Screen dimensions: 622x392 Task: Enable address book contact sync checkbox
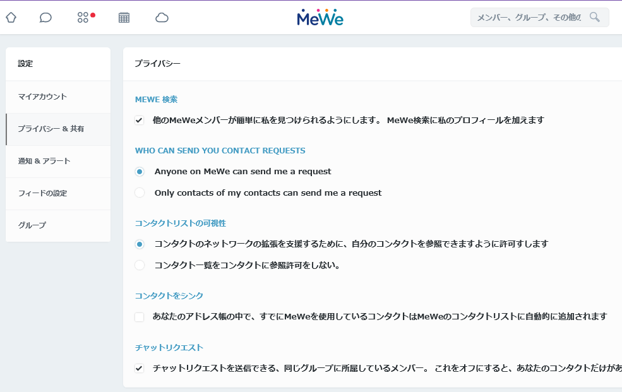(x=139, y=317)
